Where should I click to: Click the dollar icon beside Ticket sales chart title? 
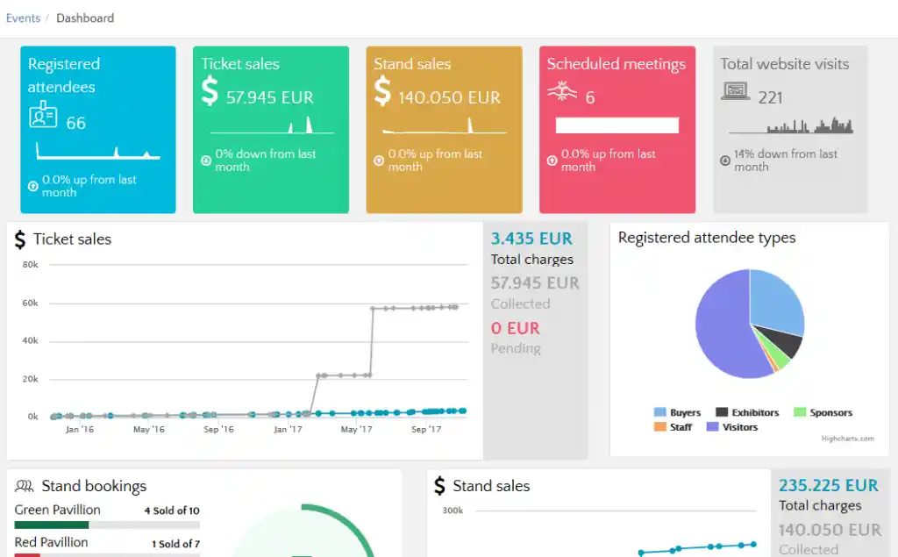click(20, 239)
